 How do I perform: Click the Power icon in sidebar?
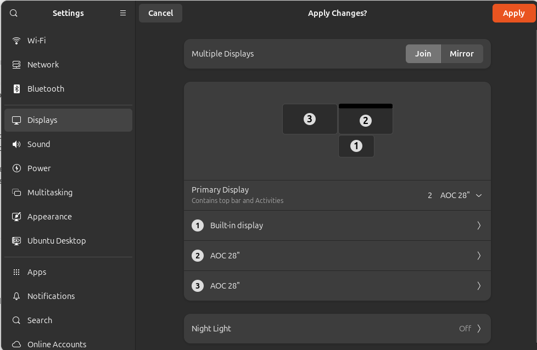point(16,168)
